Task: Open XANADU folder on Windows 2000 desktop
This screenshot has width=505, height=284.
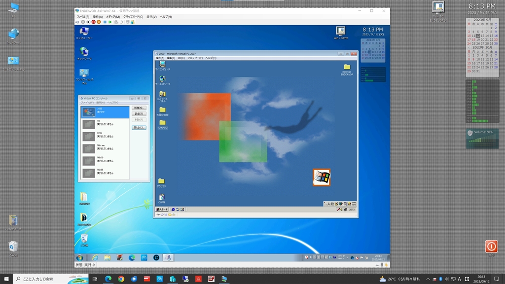Action: pyautogui.click(x=162, y=124)
